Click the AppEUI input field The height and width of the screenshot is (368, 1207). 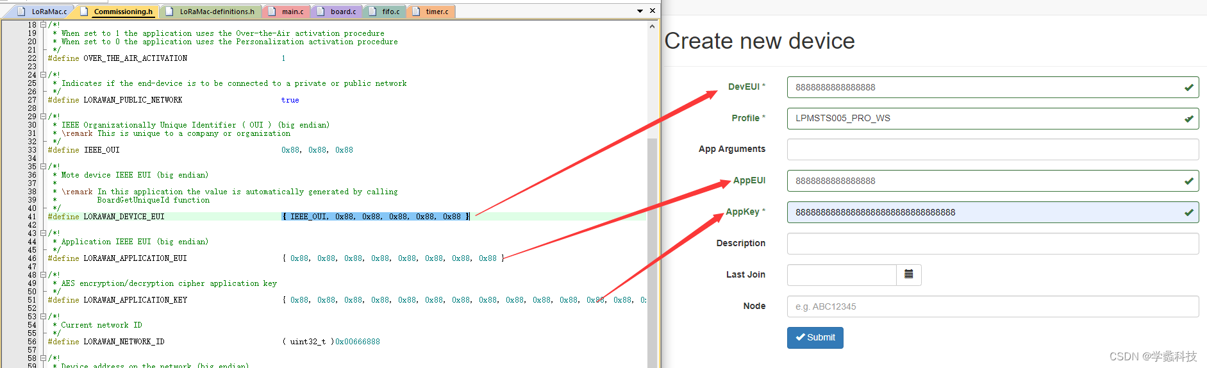(x=992, y=181)
